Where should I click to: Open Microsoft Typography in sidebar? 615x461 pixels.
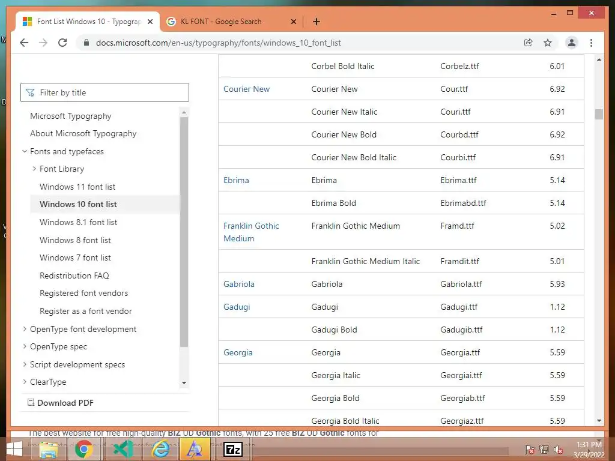71,116
